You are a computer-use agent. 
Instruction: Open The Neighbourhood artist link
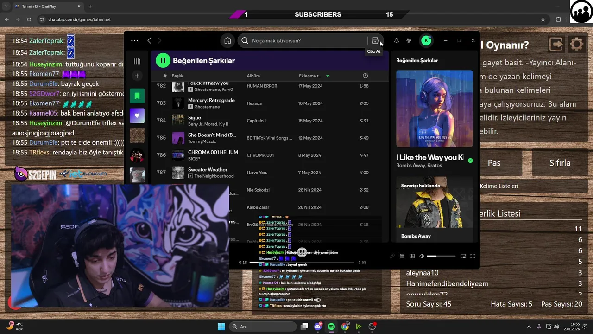pyautogui.click(x=214, y=176)
